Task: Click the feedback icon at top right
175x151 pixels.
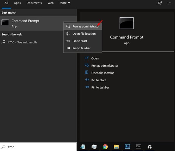Action: 160,3
